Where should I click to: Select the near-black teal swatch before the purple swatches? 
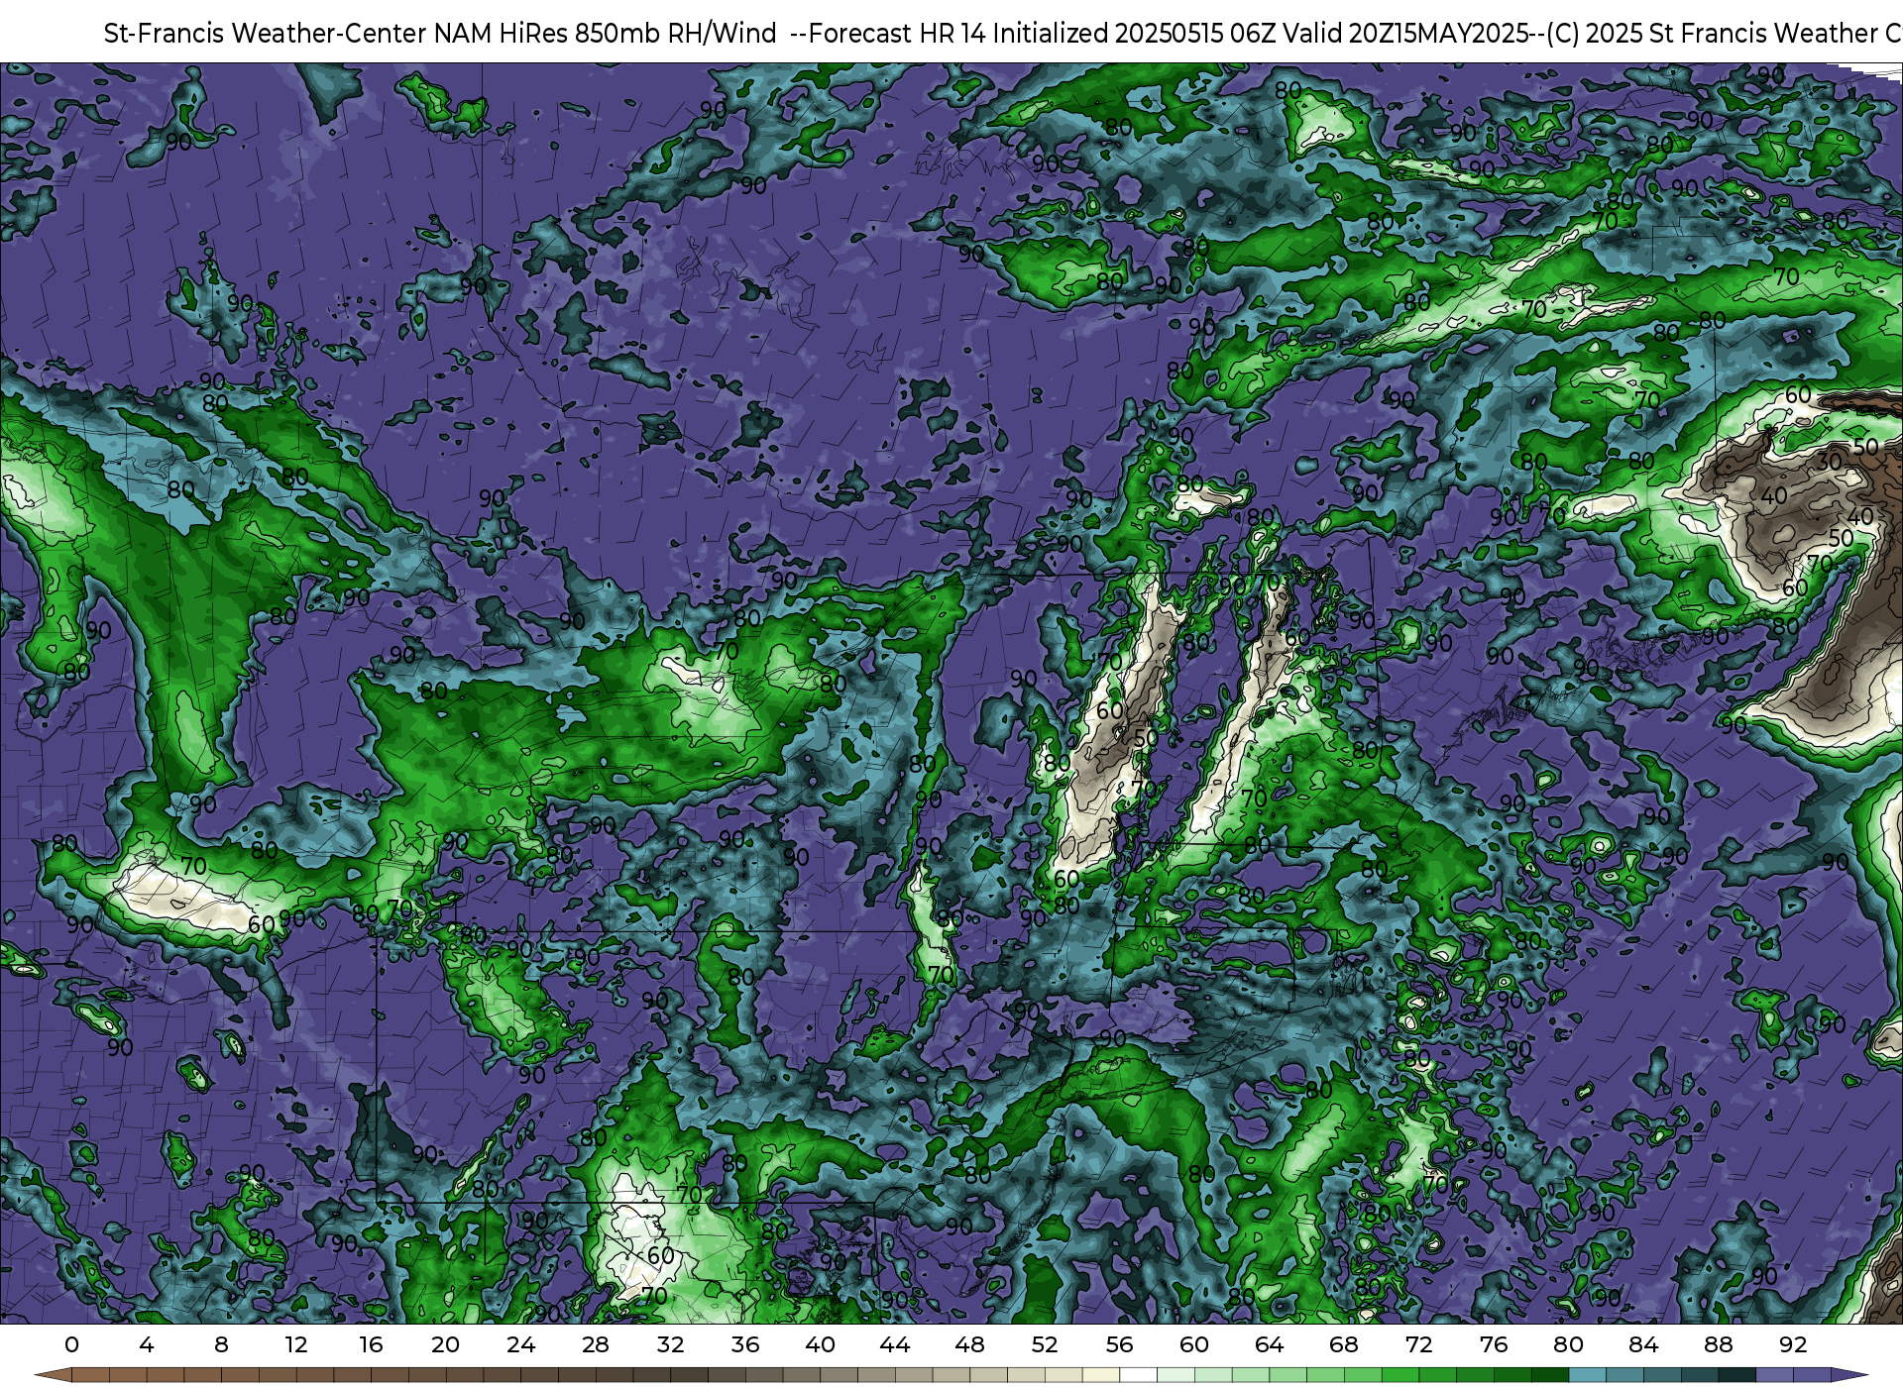(1736, 1375)
